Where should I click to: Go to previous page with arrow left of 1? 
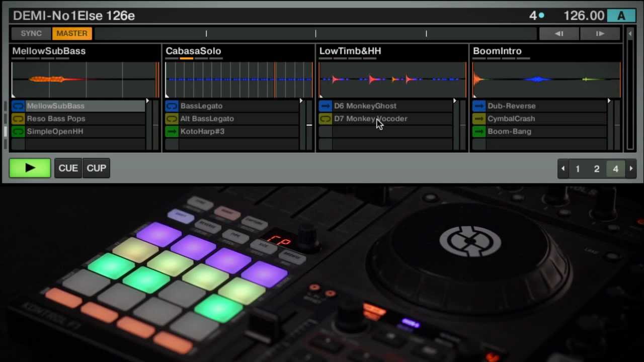pos(563,169)
